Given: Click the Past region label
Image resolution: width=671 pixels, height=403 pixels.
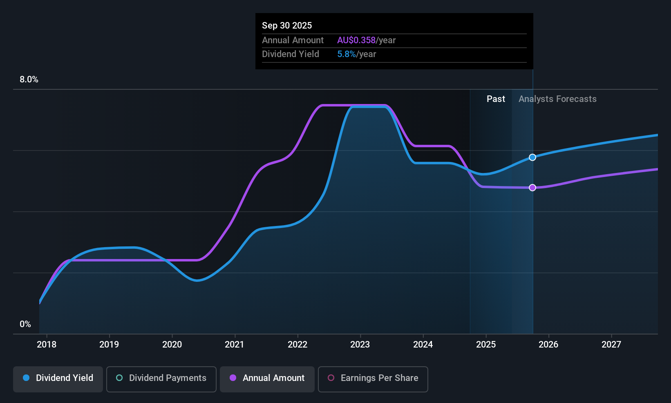Looking at the screenshot, I should coord(496,99).
